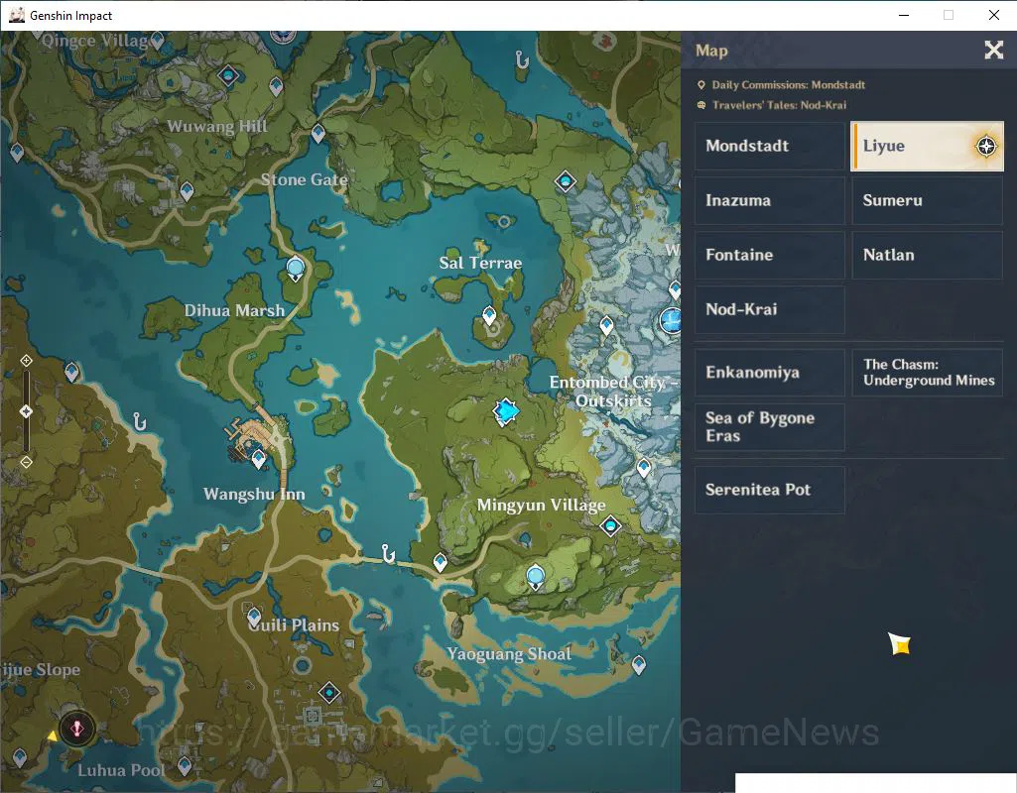Click the pink quest marker near Luhua Pool
Screen dimensions: 1017x793
click(77, 729)
